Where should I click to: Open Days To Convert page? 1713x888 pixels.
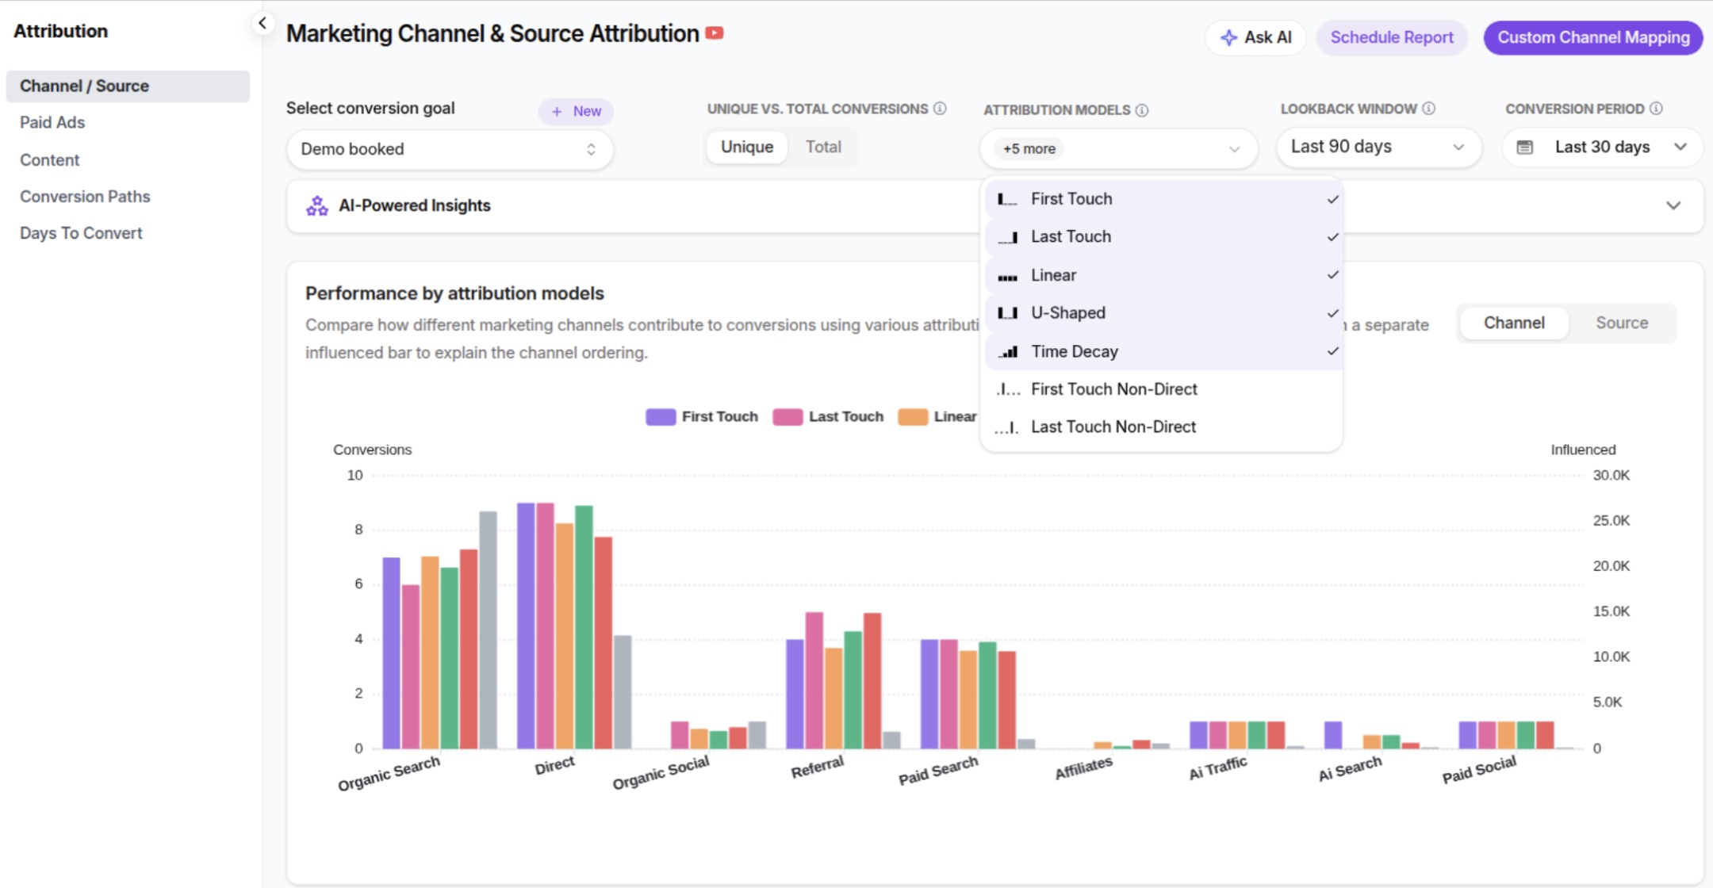coord(81,233)
